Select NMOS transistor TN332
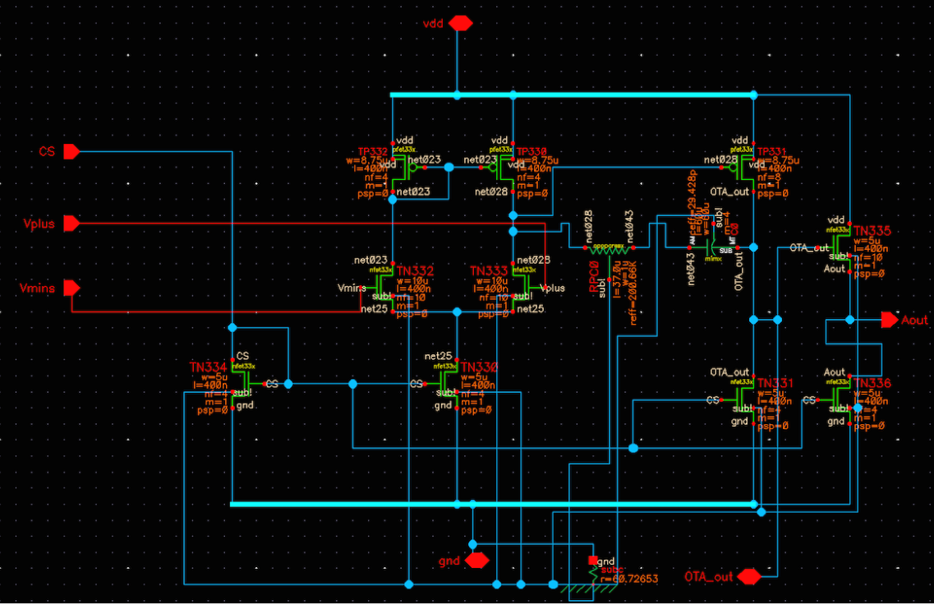934x605 pixels. pos(381,288)
